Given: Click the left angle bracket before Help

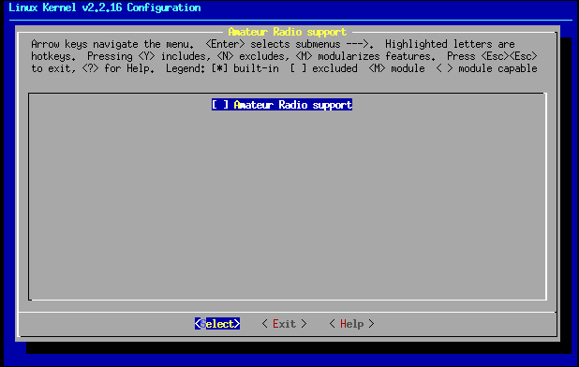Looking at the screenshot, I should pyautogui.click(x=332, y=324).
